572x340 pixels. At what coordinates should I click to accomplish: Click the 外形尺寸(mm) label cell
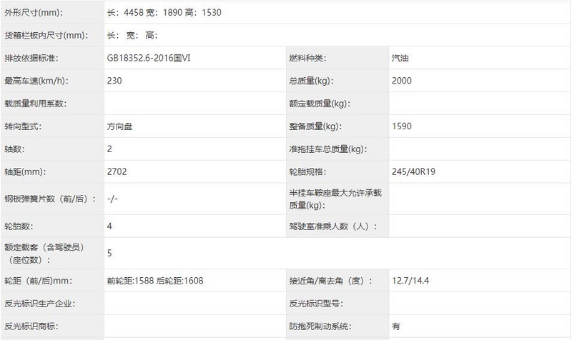(x=53, y=12)
